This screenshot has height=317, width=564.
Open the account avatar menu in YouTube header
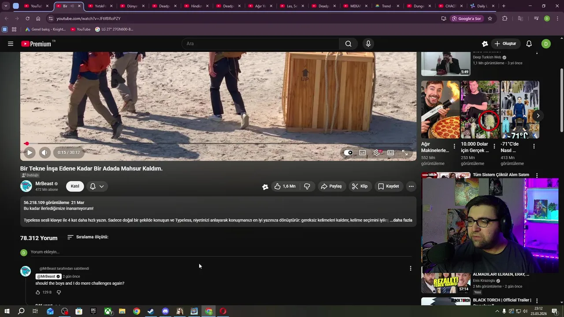(546, 44)
